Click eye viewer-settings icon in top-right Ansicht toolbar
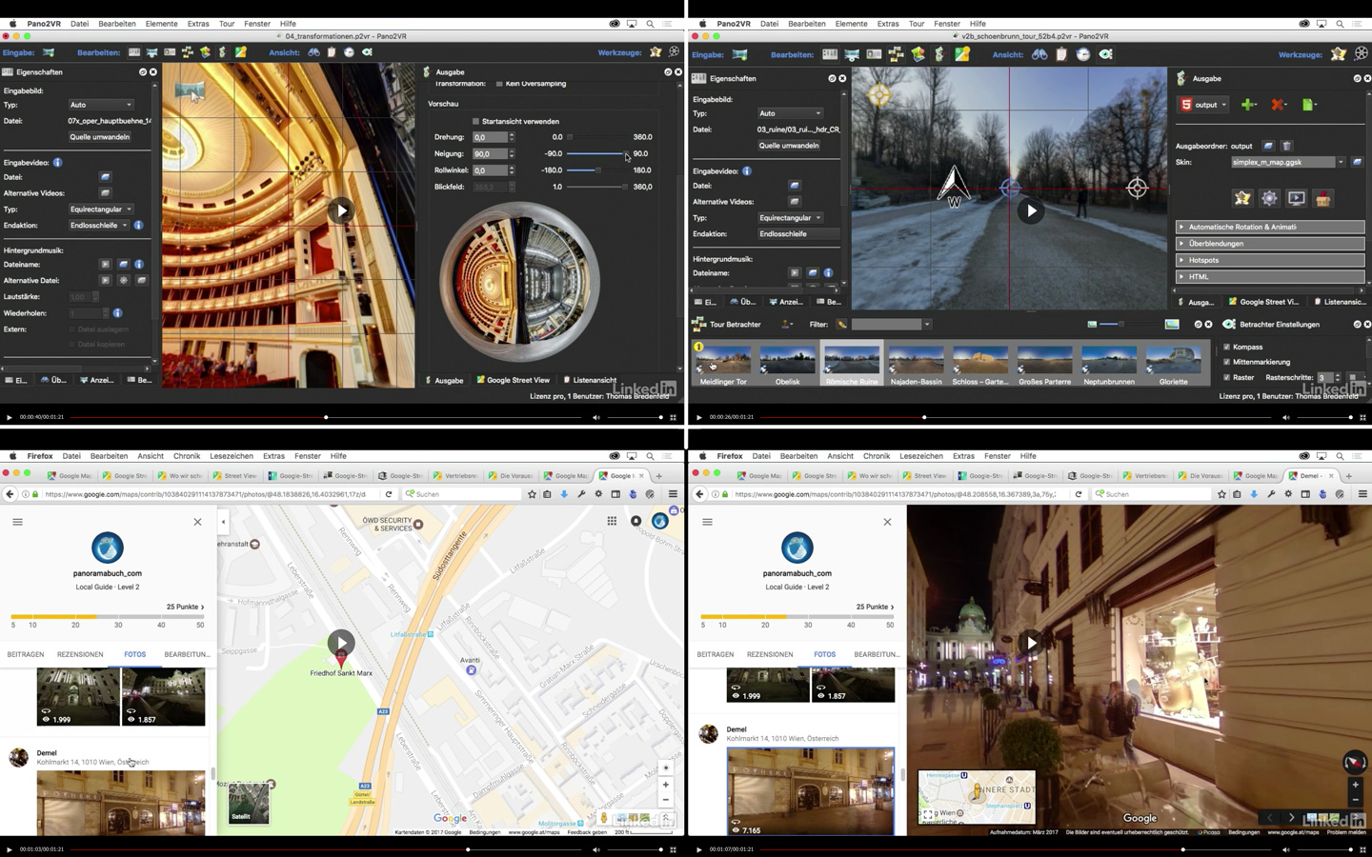 point(1105,54)
